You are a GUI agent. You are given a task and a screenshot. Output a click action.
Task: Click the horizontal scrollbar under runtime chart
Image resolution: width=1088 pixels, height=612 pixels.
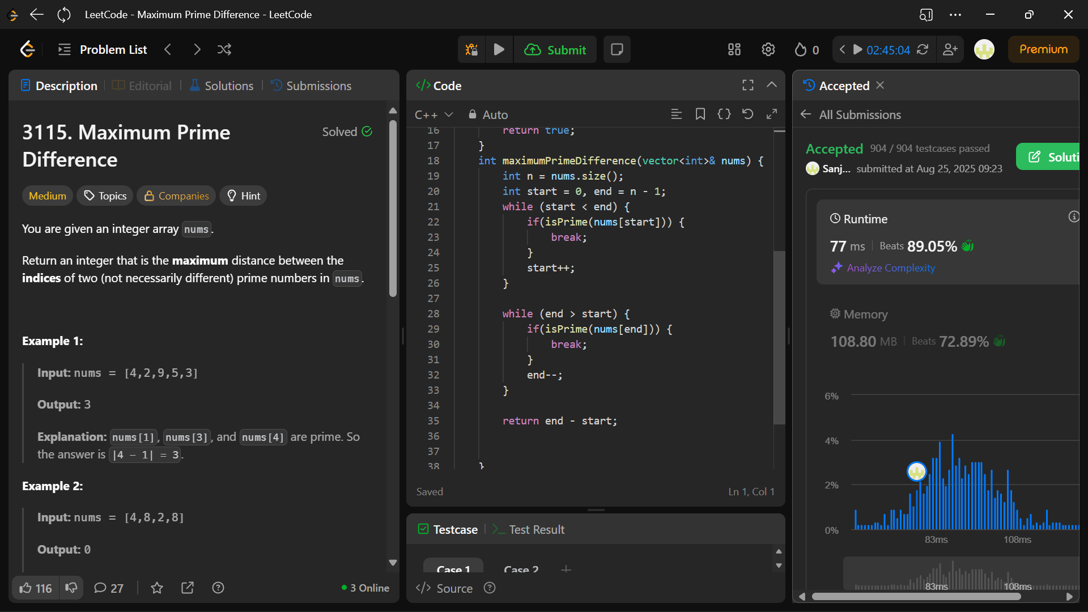tap(916, 596)
